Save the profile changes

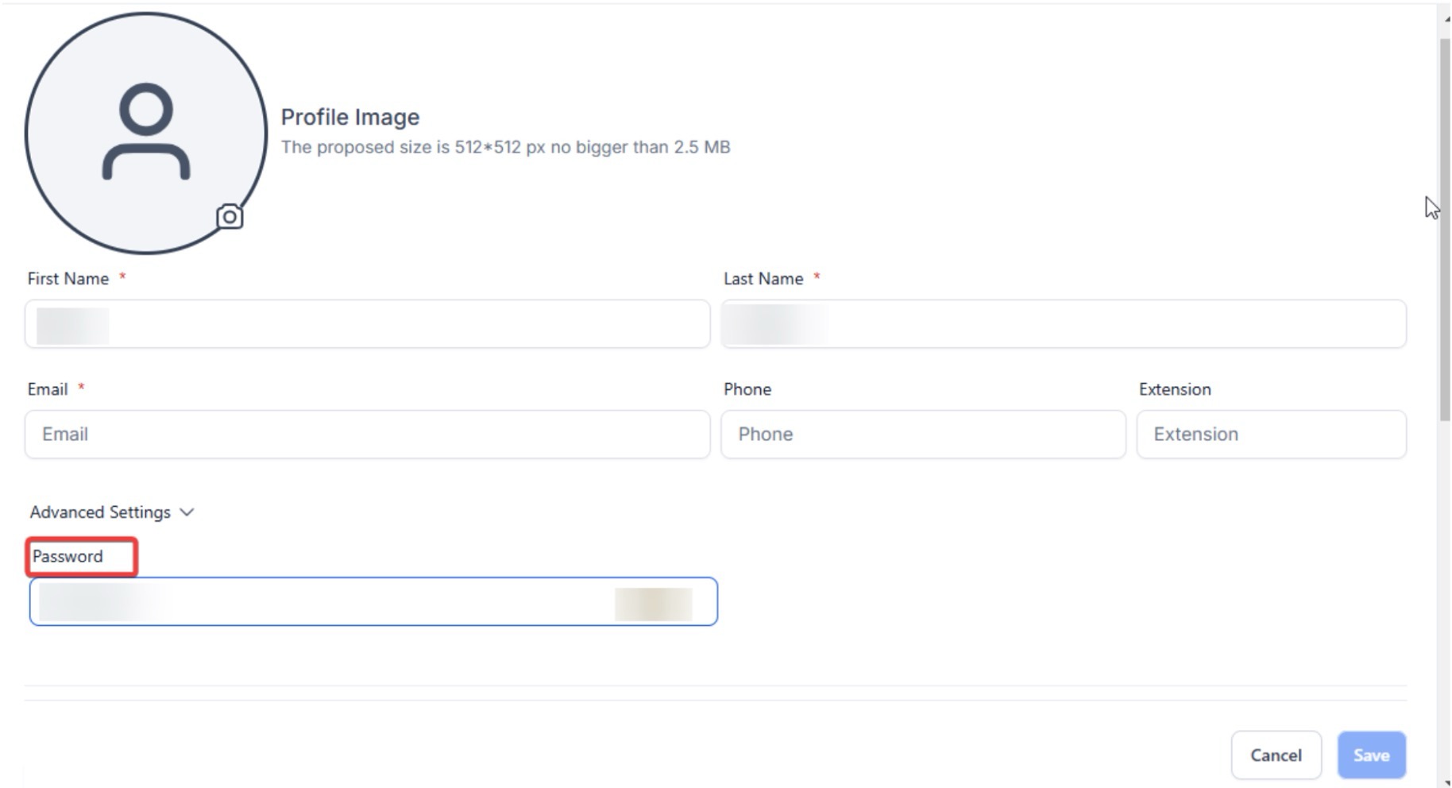1371,755
